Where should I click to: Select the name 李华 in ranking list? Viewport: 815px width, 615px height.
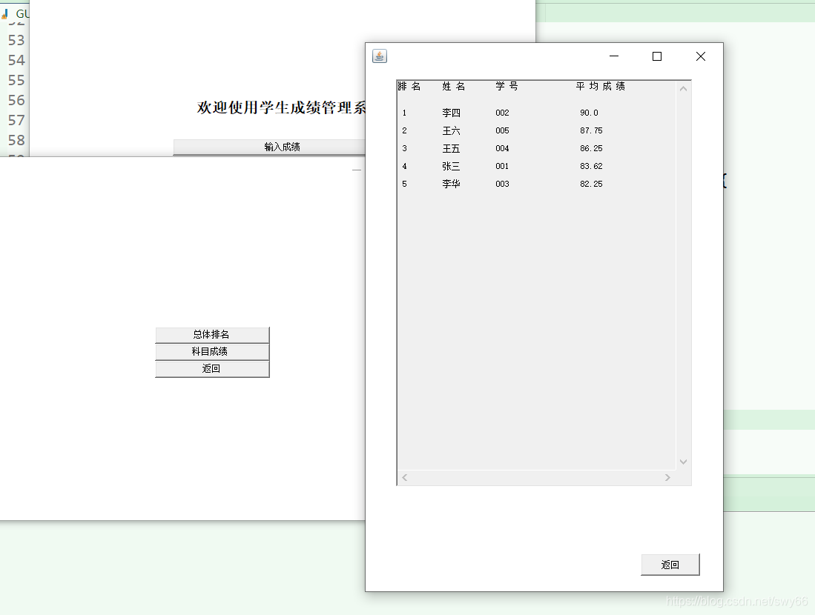click(451, 184)
